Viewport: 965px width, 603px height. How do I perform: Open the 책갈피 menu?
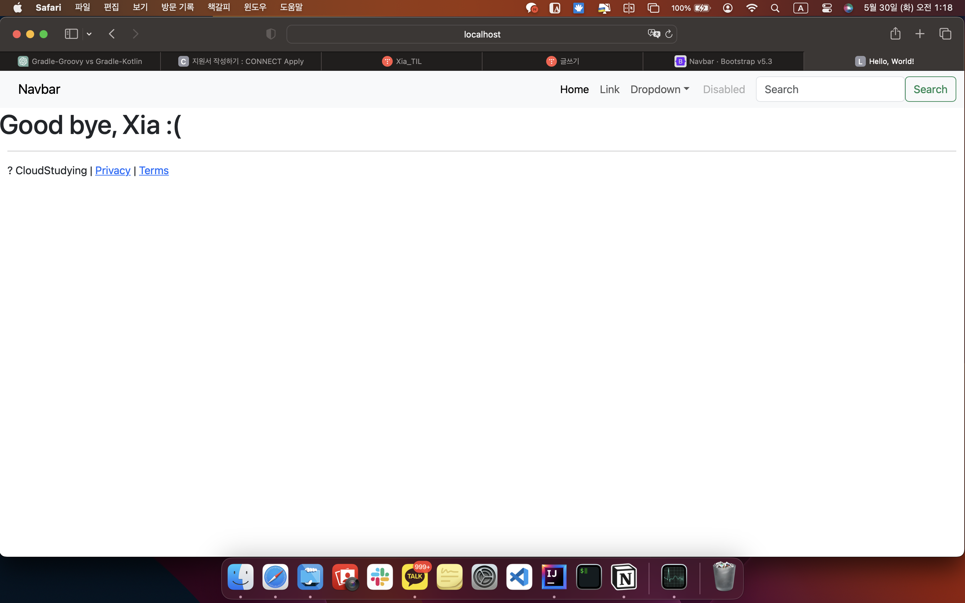(218, 7)
